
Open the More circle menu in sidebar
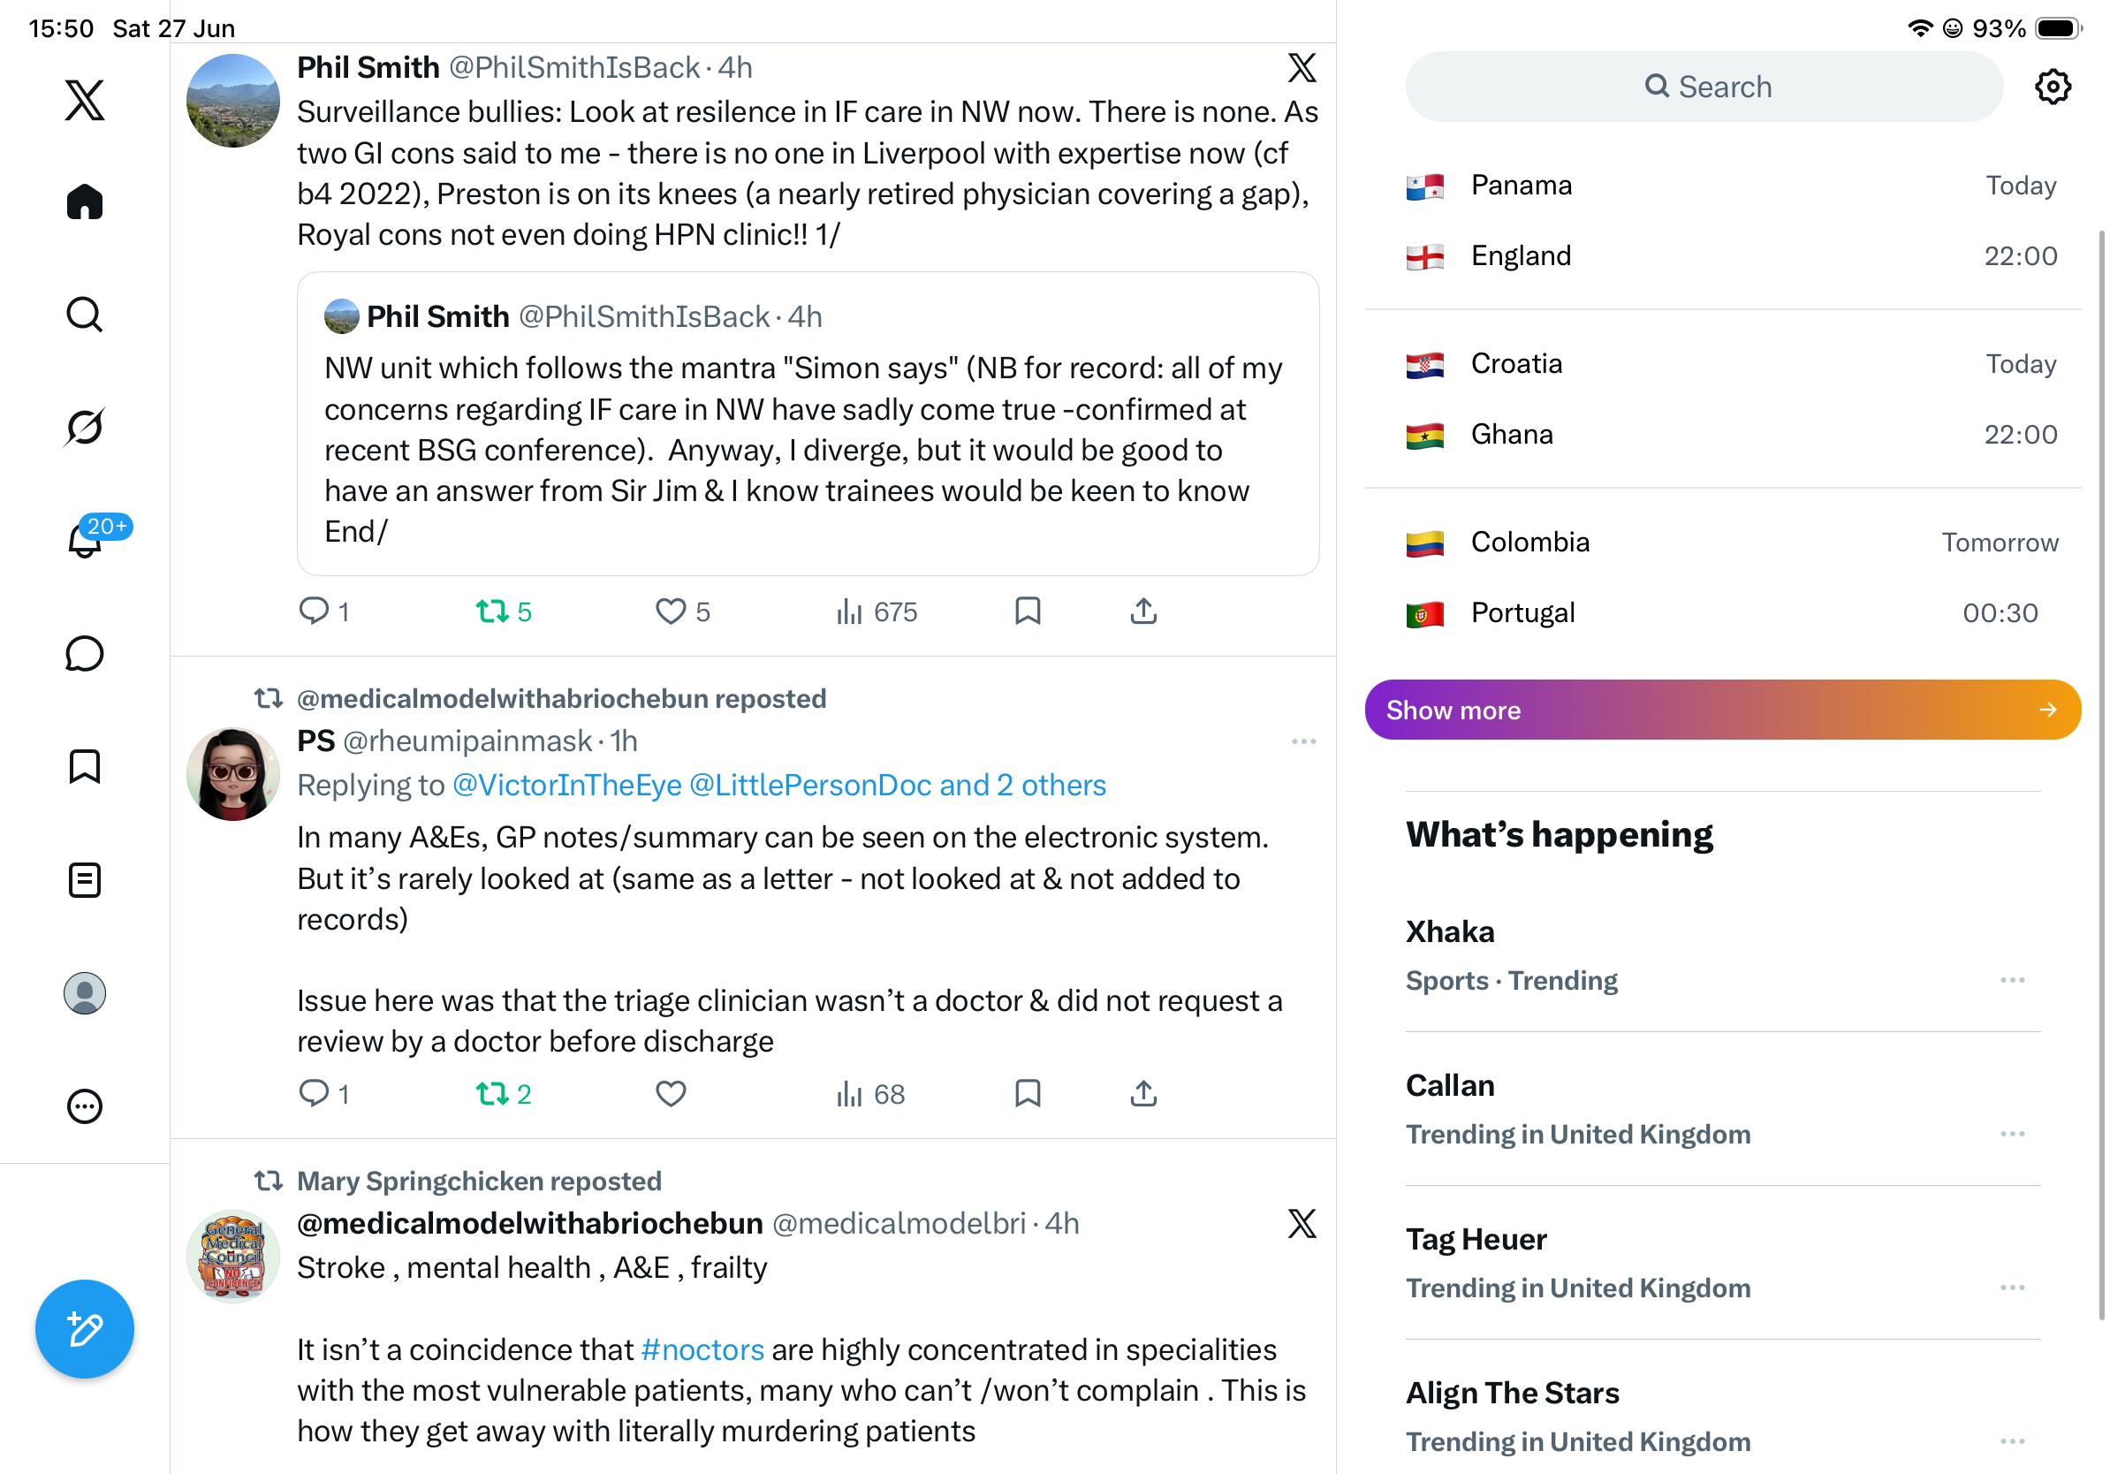coord(85,1106)
